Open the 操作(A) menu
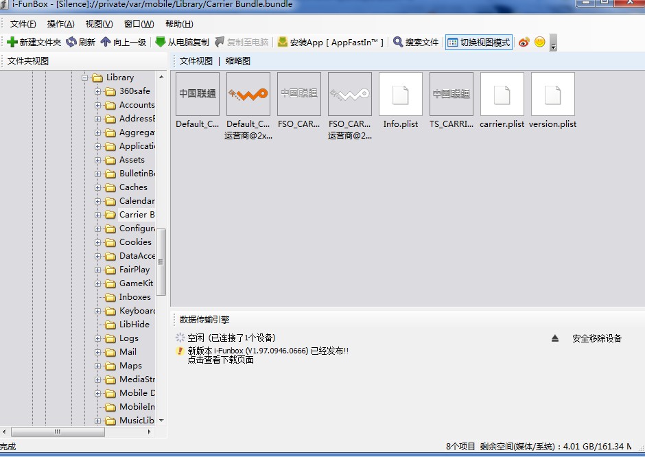This screenshot has width=645, height=457. point(60,24)
